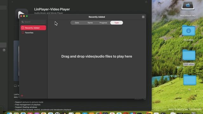Sort the list by Name
The height and width of the screenshot is (114, 203).
tap(90, 23)
